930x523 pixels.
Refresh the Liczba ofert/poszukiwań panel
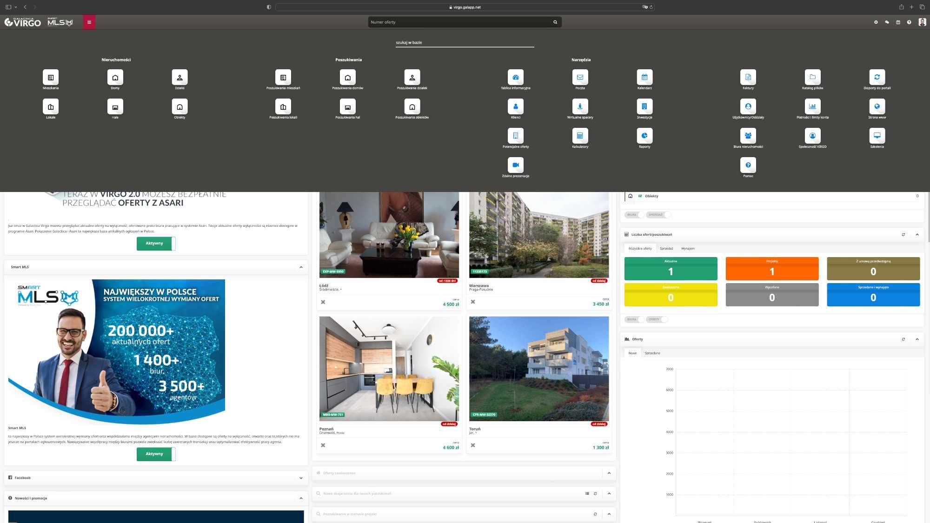coord(903,235)
